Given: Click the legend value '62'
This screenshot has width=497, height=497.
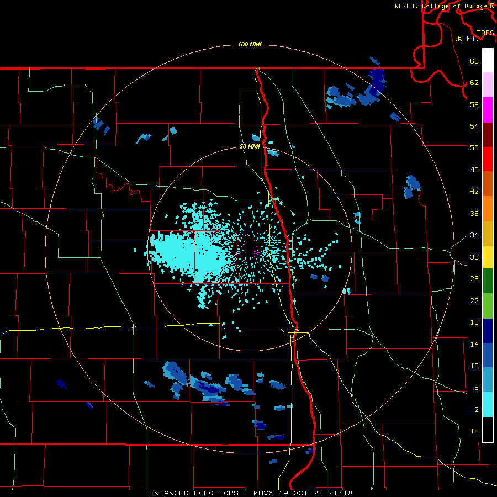Looking at the screenshot, I should 474,83.
